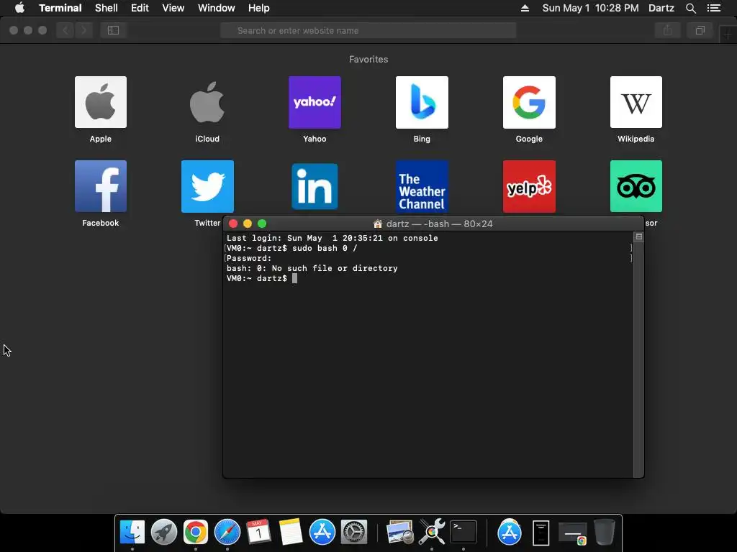Screen dimensions: 737x552
Task: Click the Safari new tab plus button
Action: point(728,35)
